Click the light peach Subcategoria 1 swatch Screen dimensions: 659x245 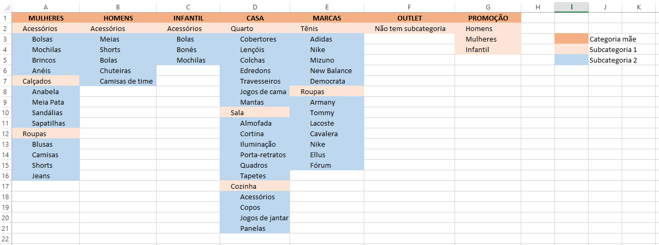[571, 49]
